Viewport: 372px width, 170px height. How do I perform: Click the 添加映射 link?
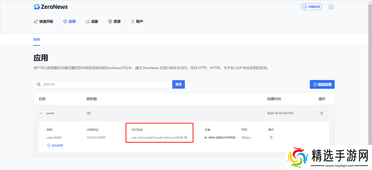55,146
